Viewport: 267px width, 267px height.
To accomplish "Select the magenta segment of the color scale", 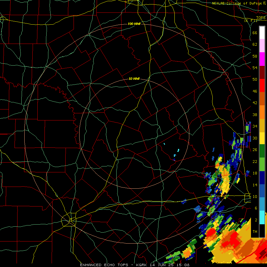I will point(262,59).
